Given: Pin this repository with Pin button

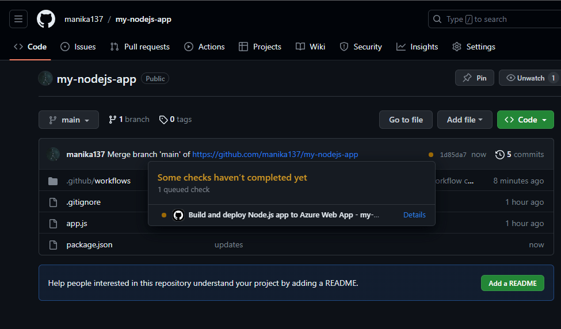Looking at the screenshot, I should (475, 78).
